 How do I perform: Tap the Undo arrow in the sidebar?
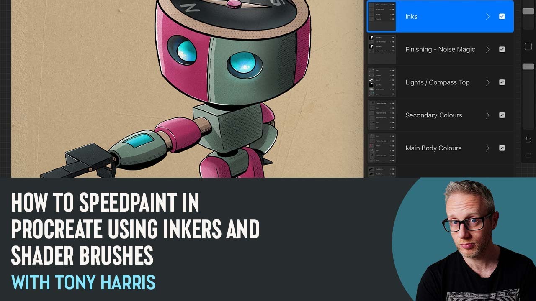528,140
